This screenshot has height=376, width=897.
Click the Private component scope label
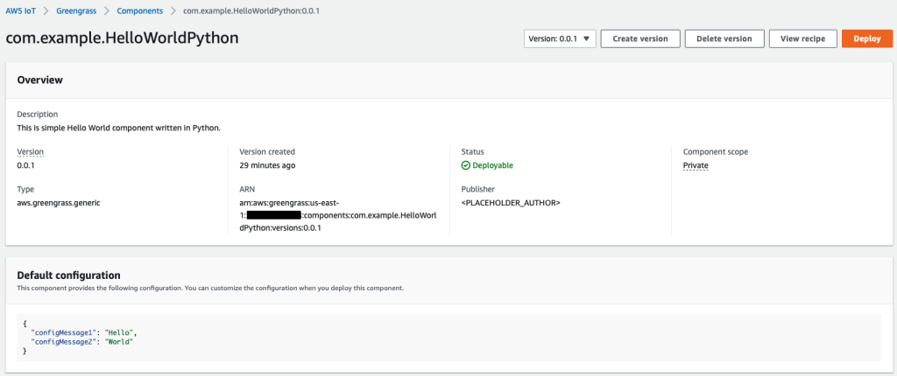[x=696, y=166]
